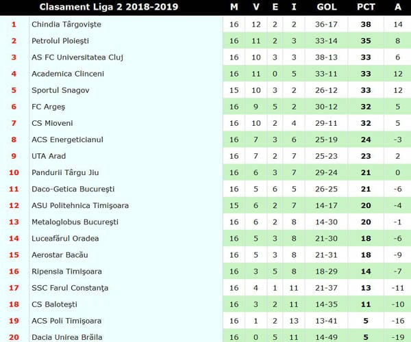
Task: Click rank number 19 in red
Action: [14, 321]
